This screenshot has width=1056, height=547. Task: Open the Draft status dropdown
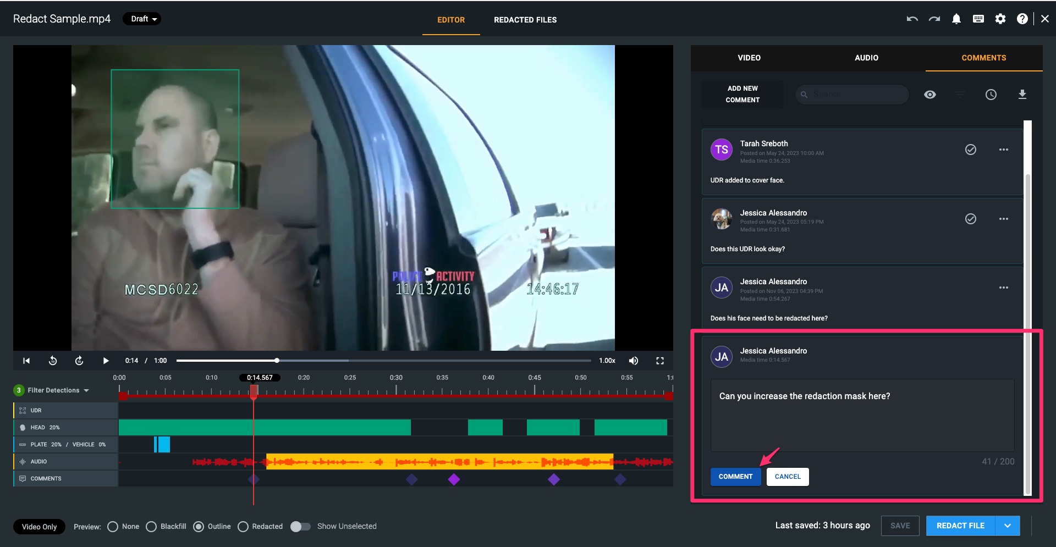click(142, 19)
